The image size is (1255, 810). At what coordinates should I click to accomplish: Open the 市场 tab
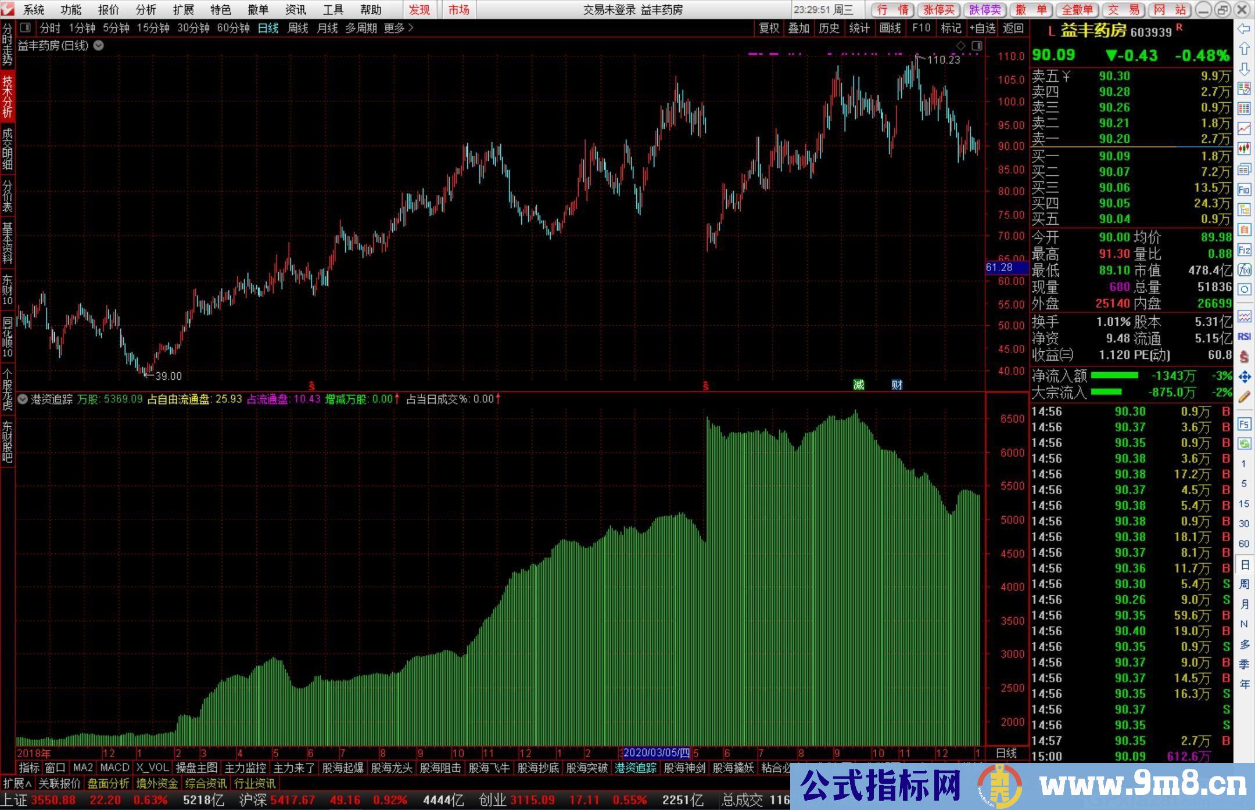459,10
